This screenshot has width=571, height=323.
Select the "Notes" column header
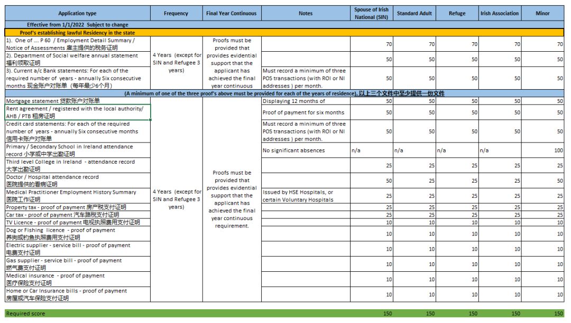click(x=305, y=14)
